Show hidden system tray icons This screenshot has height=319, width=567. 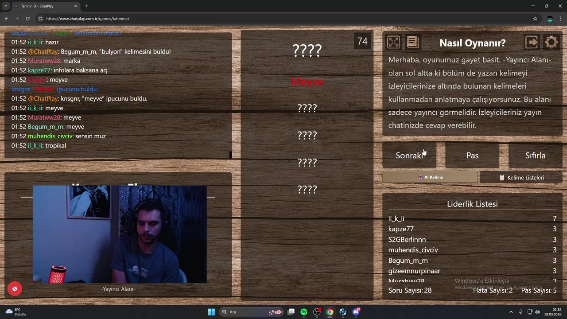pos(511,312)
